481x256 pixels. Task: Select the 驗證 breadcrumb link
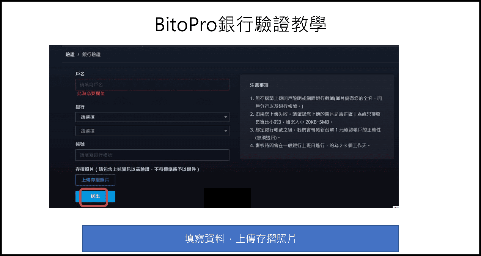(x=70, y=55)
